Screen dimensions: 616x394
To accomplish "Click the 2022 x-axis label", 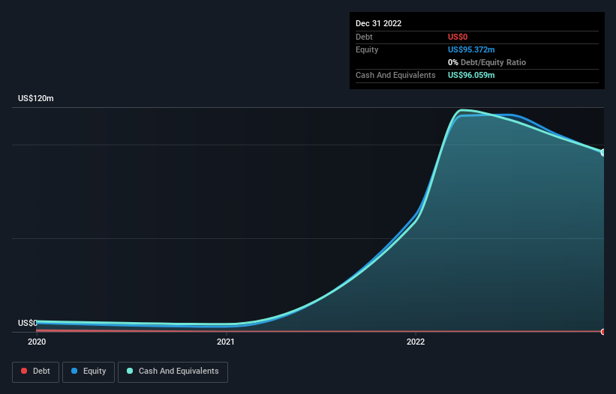I will 416,342.
